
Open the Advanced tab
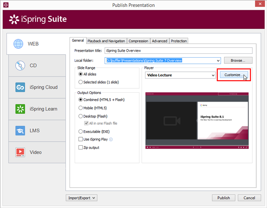tap(160, 41)
